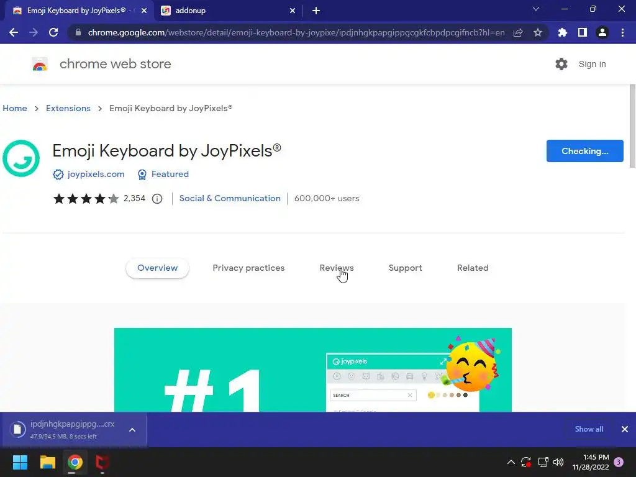
Task: Click the forward navigation arrow
Action: (x=34, y=32)
